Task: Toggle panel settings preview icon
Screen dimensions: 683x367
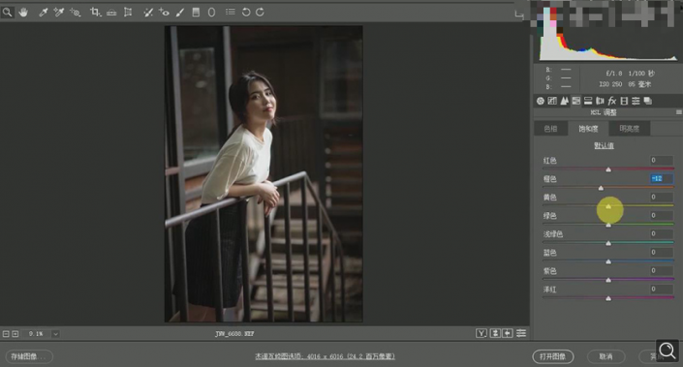Action: coord(521,333)
